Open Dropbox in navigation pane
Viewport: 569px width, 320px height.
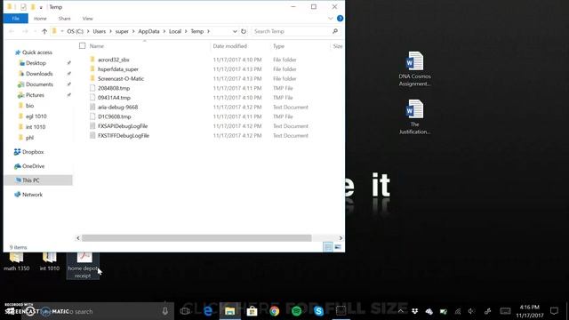click(x=33, y=152)
